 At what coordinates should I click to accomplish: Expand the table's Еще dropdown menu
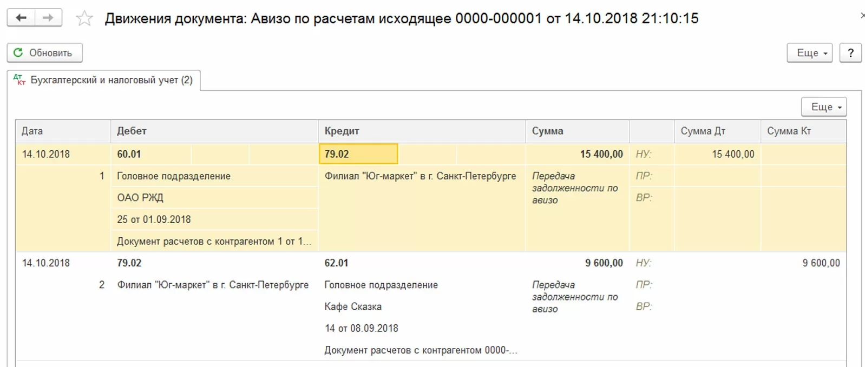click(x=824, y=107)
